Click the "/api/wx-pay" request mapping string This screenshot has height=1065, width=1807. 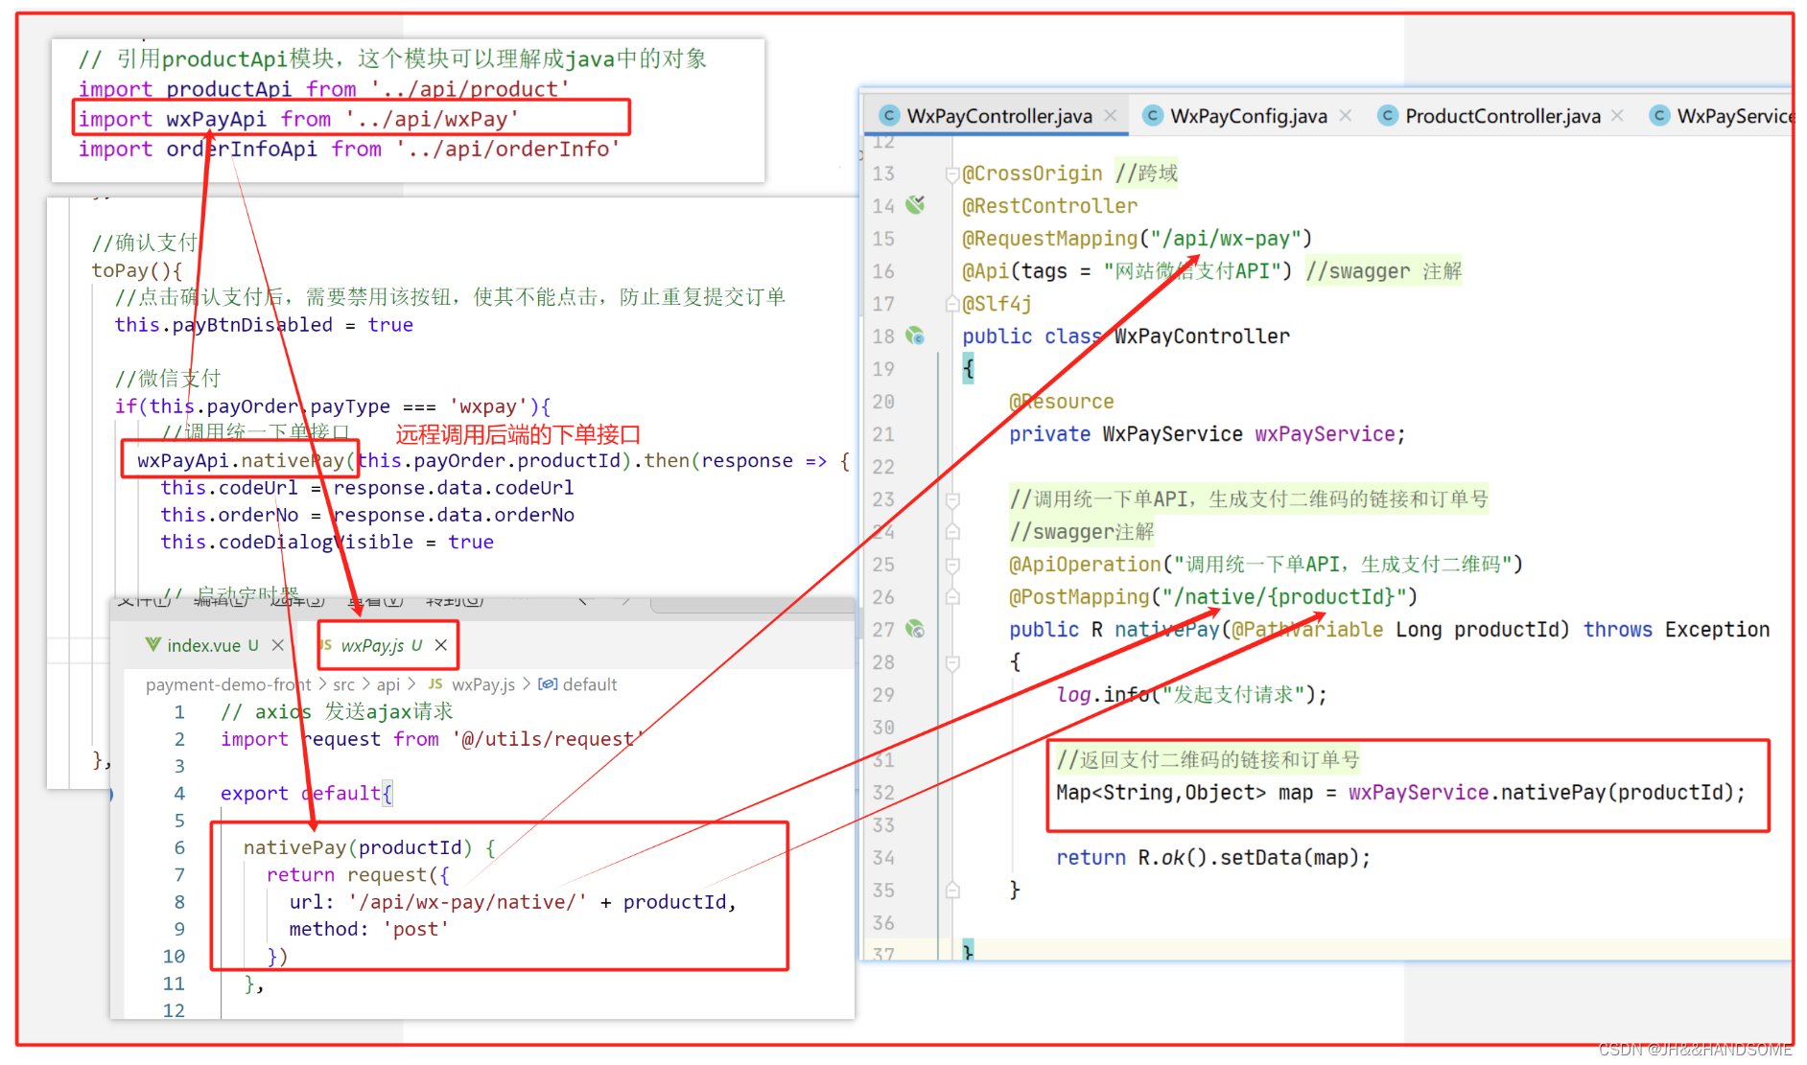tap(1225, 239)
